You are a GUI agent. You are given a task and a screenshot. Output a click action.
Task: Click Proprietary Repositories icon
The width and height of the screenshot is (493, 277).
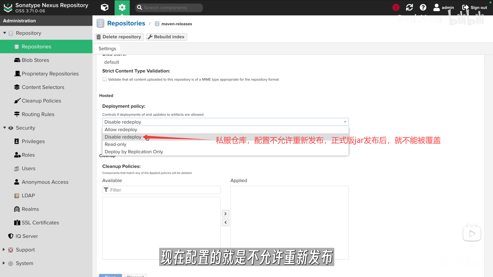click(17, 74)
